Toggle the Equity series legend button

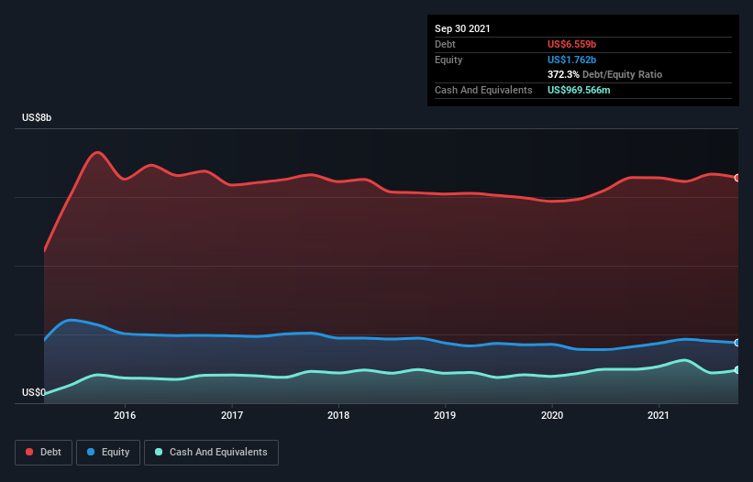tap(108, 453)
